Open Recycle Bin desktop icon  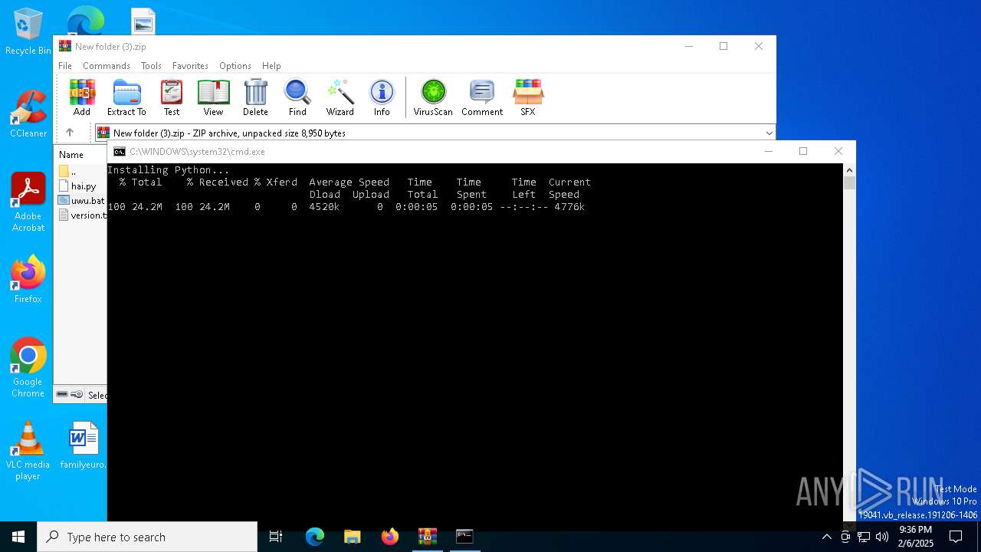coord(28,31)
